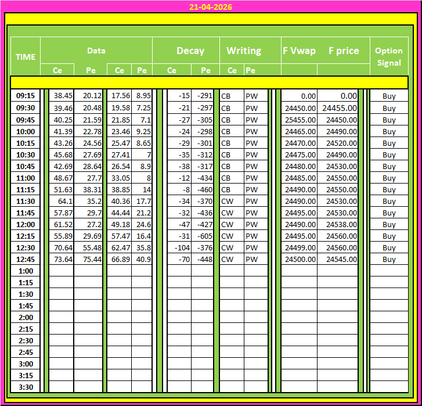Click the empty Ce data cell at 1:30
422x406 pixels.
(61, 294)
